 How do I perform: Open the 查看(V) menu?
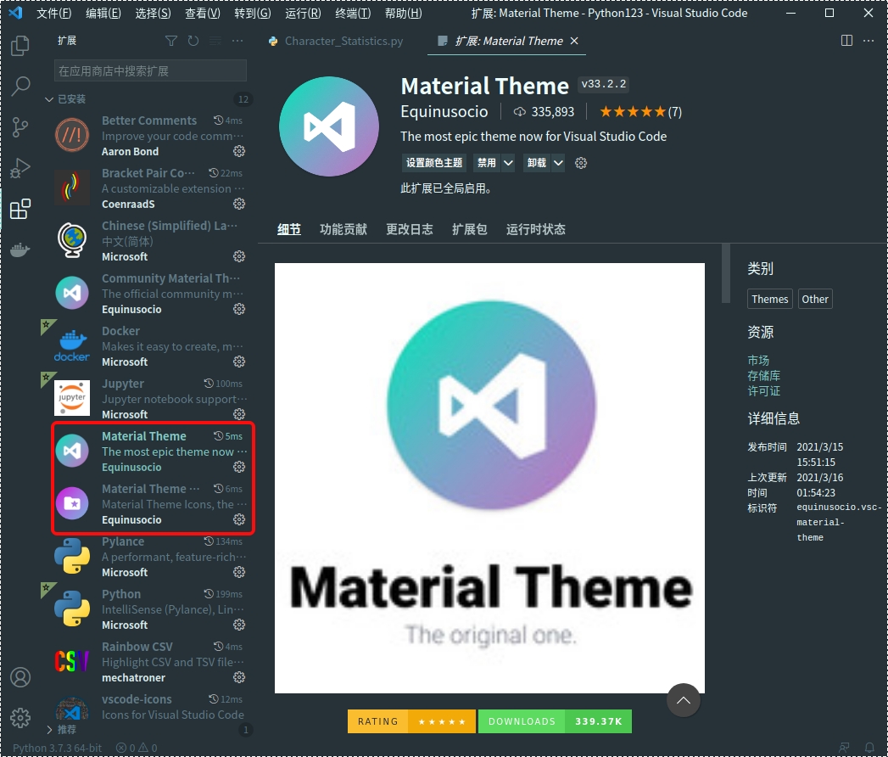[x=203, y=13]
